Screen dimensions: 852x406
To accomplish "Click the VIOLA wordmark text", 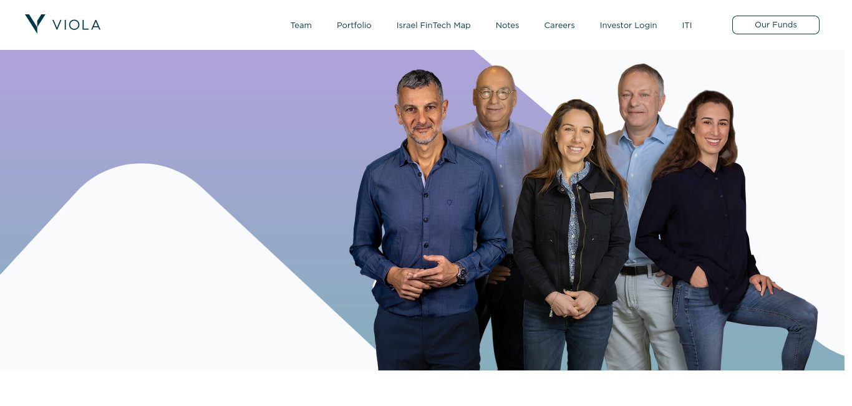I will click(76, 25).
